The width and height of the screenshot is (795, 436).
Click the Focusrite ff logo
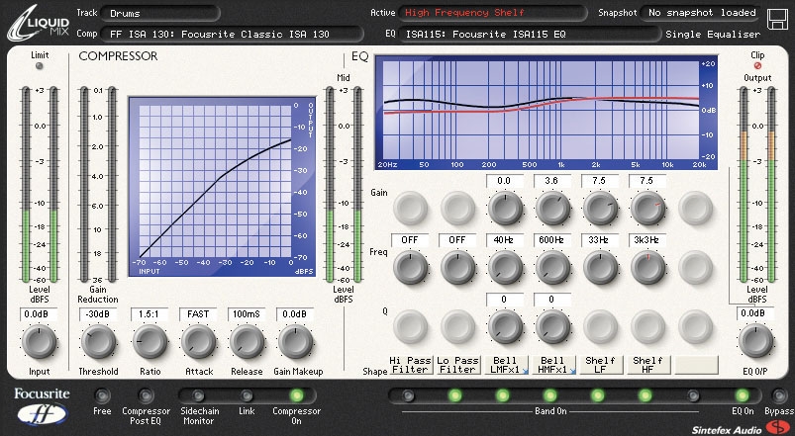[x=43, y=406]
